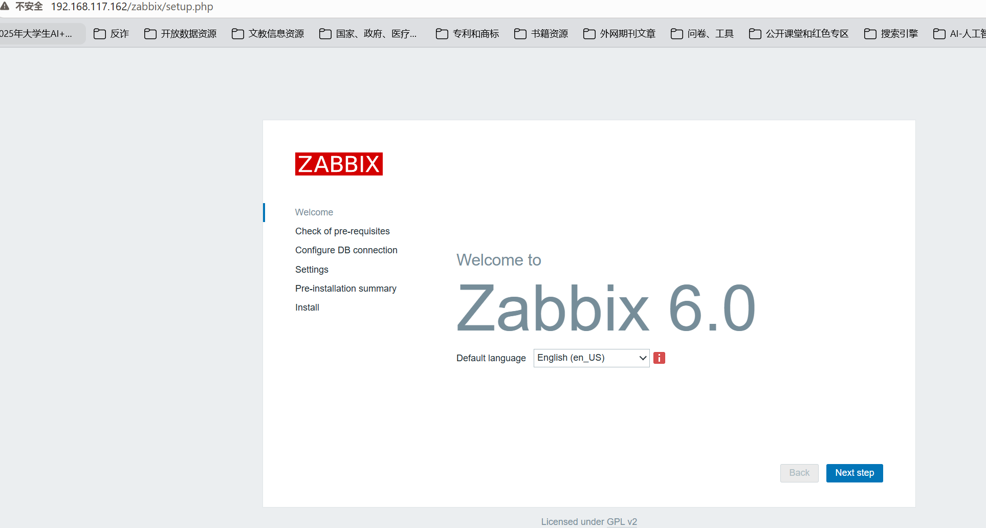Click the red language info icon
The width and height of the screenshot is (986, 528).
click(659, 358)
